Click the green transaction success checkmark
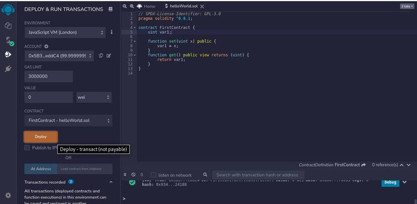 coord(132,182)
